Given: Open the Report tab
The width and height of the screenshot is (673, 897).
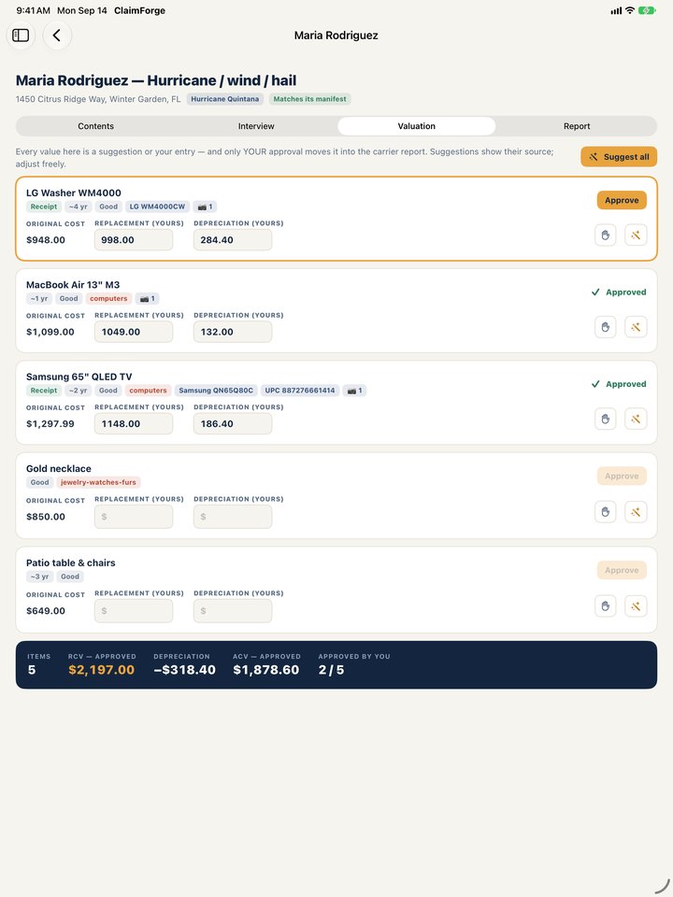Looking at the screenshot, I should click(577, 126).
